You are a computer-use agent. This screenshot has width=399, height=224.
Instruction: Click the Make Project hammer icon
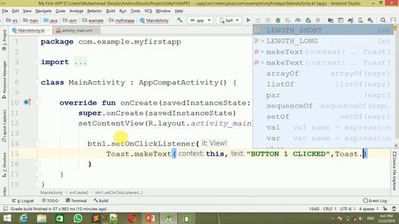click(x=180, y=20)
